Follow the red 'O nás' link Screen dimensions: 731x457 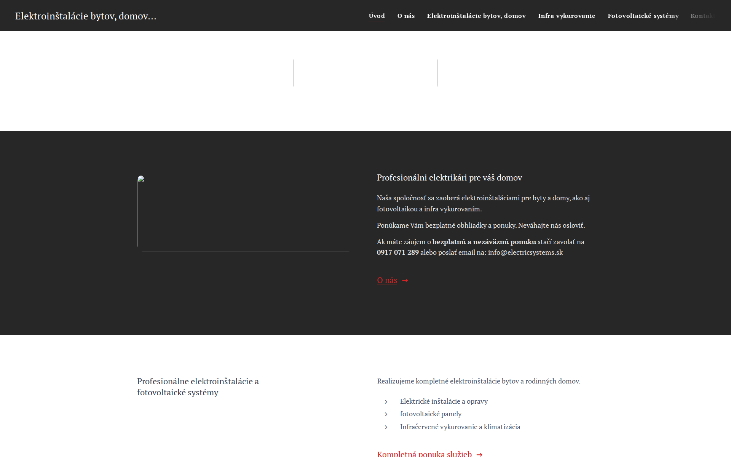pos(386,280)
